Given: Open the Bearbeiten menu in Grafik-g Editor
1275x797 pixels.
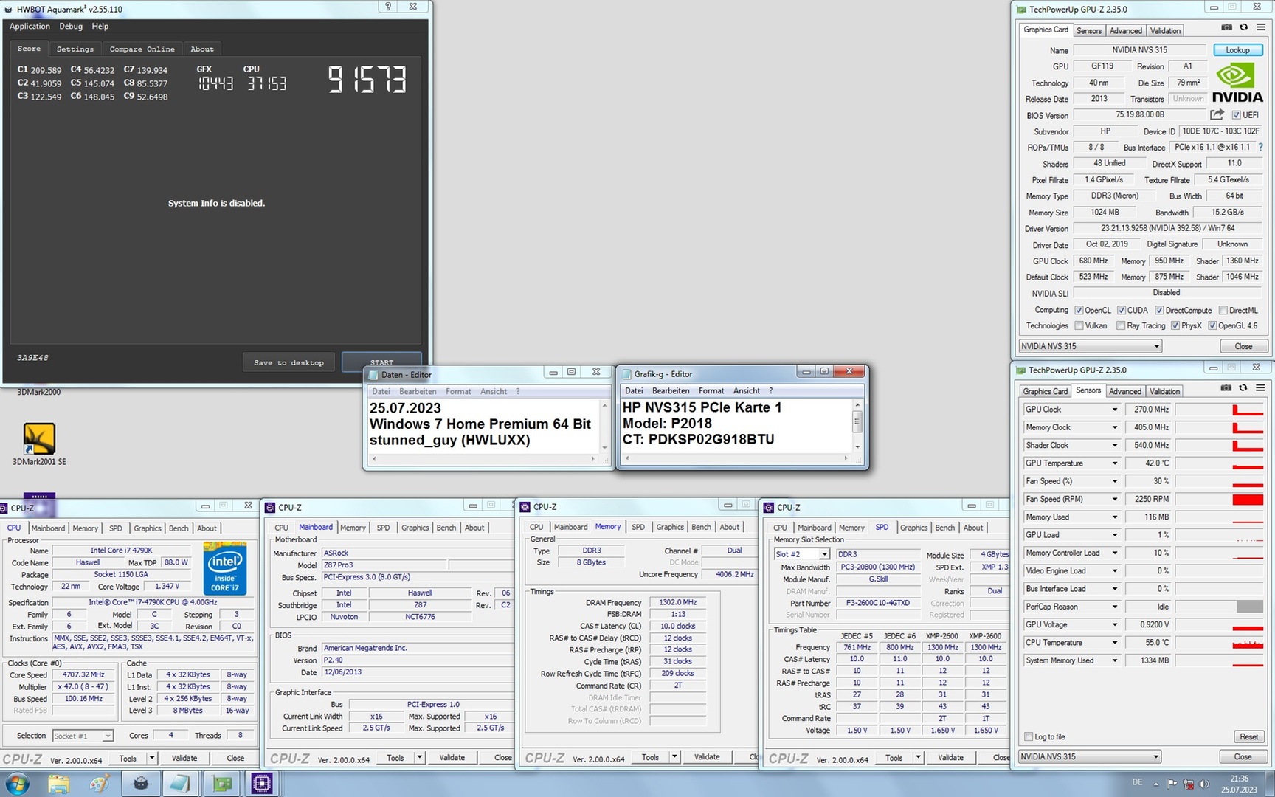Looking at the screenshot, I should 671,391.
